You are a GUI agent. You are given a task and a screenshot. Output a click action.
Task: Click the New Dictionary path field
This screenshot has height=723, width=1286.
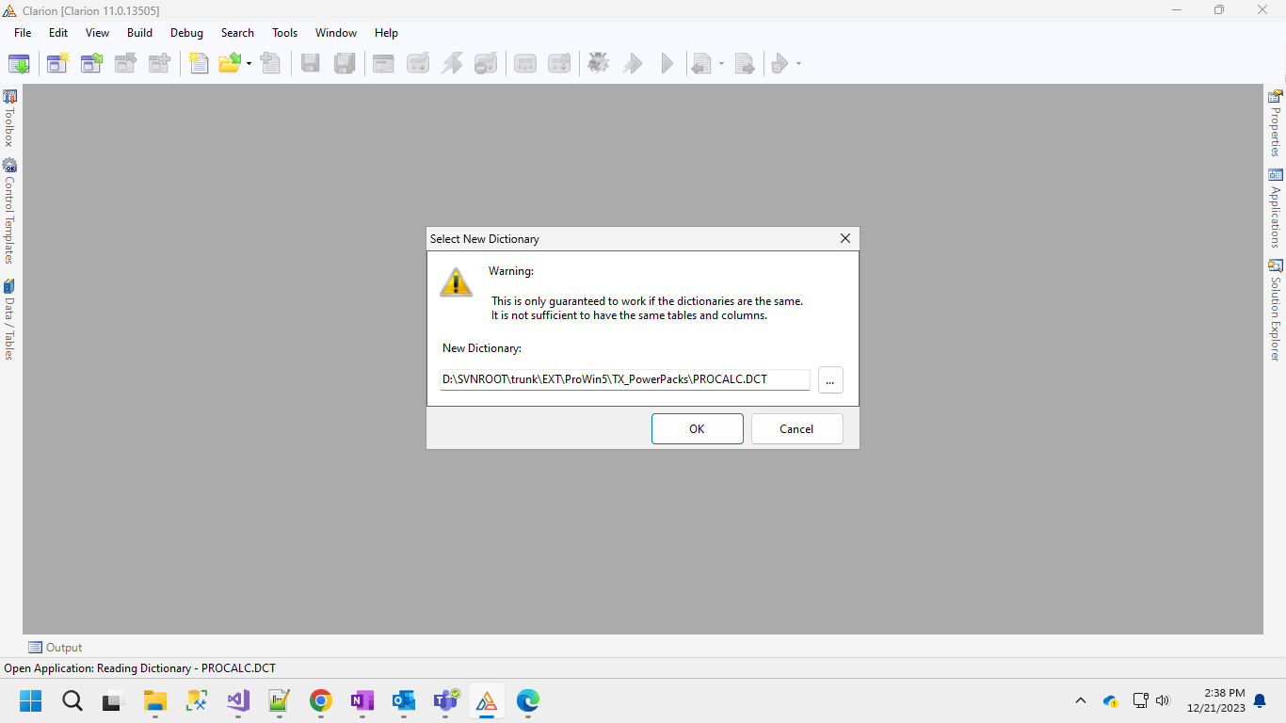tap(624, 379)
